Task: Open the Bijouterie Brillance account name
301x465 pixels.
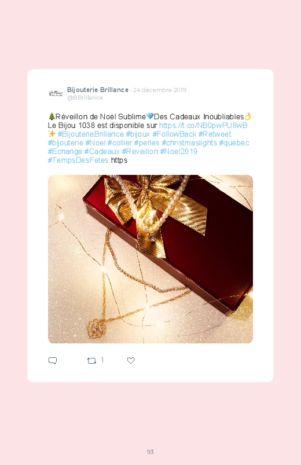Action: point(98,90)
